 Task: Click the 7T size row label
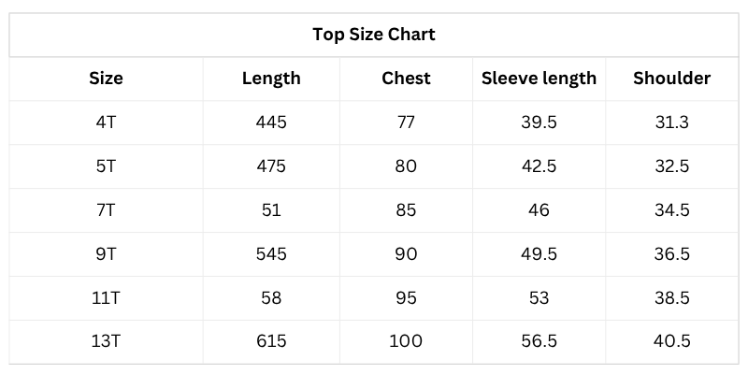point(106,210)
